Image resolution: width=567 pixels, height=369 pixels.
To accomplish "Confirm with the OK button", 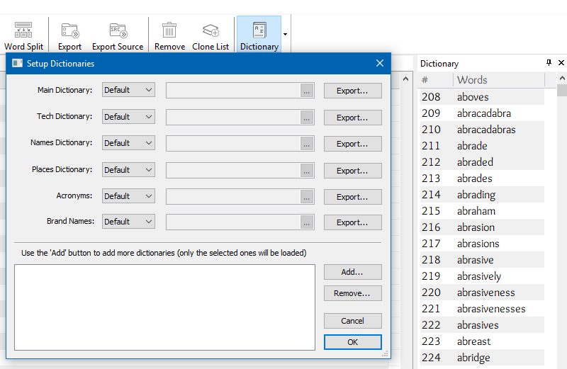I will coord(352,342).
